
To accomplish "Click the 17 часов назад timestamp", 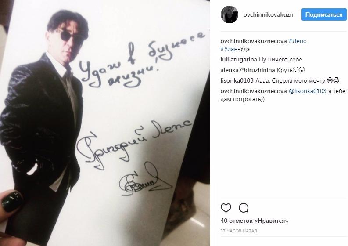I will pos(239,231).
